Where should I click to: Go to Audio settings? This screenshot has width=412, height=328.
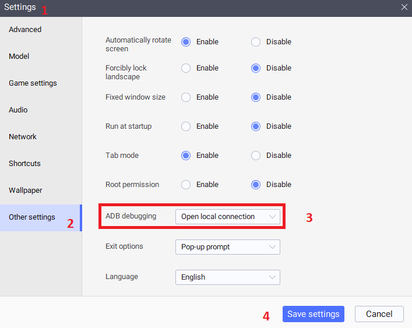(18, 110)
